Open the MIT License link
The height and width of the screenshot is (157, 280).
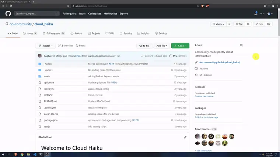coord(206,75)
